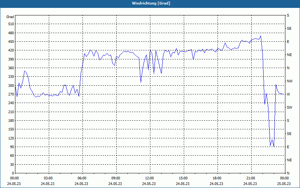This screenshot has width=300, height=188.
Task: Click the 180 y-axis value
Action: coord(11,121)
